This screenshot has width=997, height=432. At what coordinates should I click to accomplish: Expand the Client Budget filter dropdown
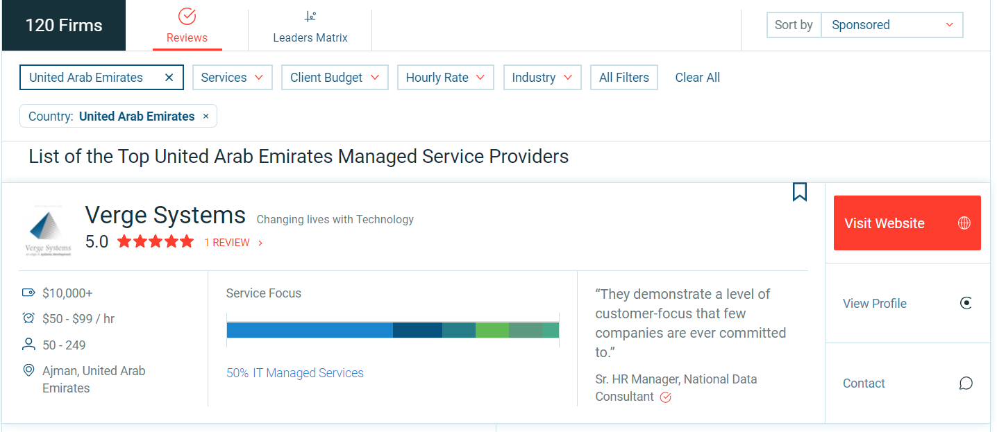coord(334,78)
